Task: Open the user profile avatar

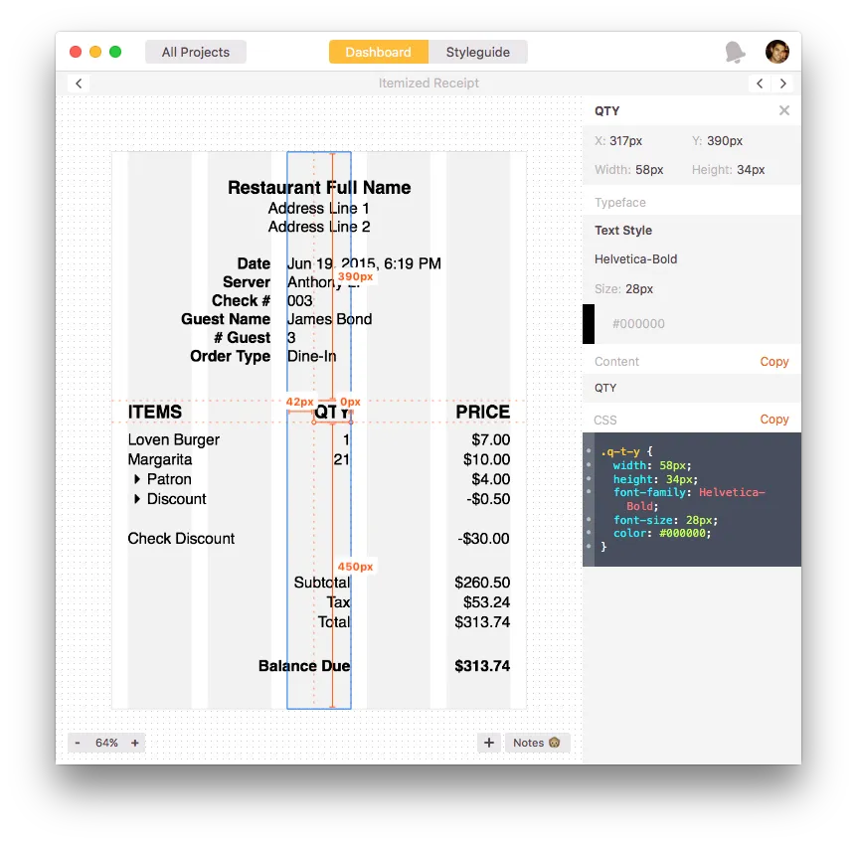Action: point(776,52)
